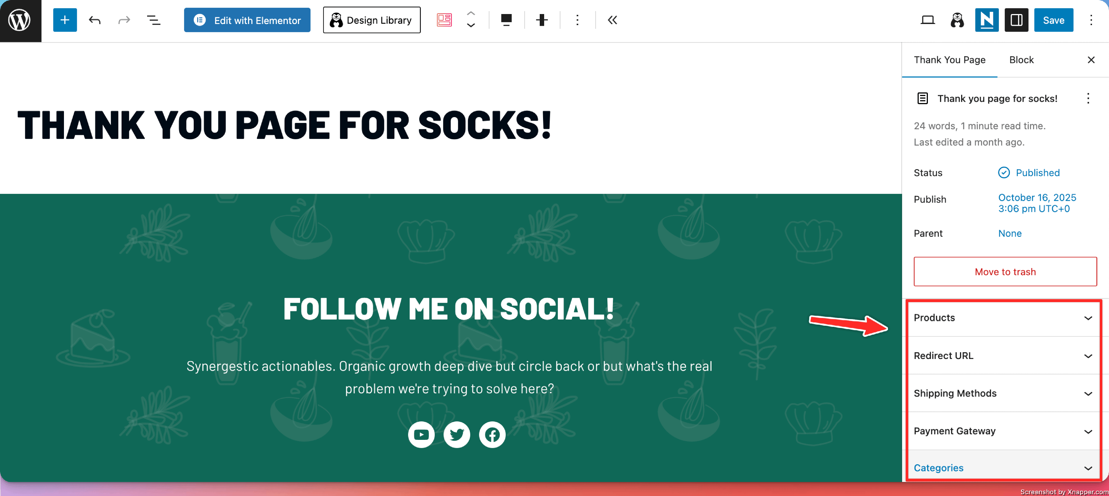1109x496 pixels.
Task: Click Edit with Elementor button
Action: pos(247,20)
